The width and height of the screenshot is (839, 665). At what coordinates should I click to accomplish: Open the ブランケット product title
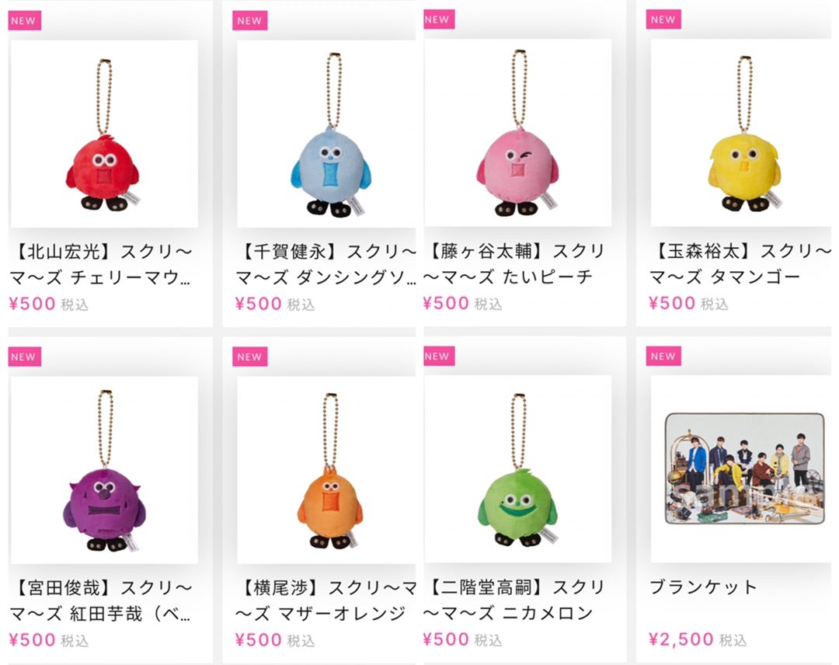coord(703,587)
